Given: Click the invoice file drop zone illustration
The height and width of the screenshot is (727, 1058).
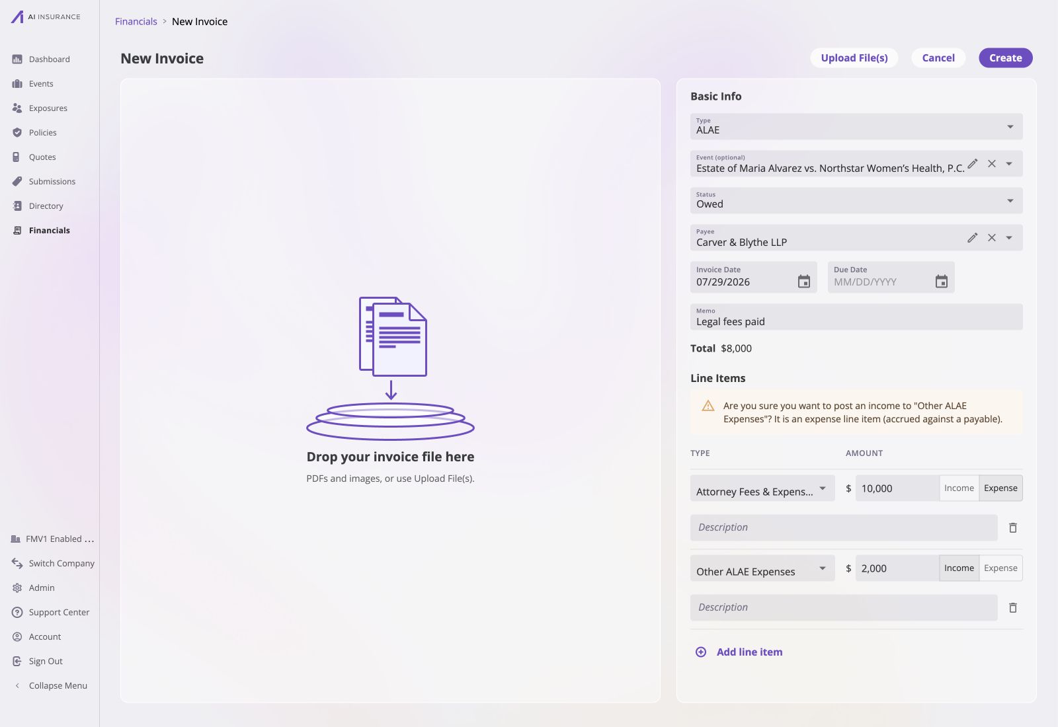Looking at the screenshot, I should pyautogui.click(x=390, y=368).
